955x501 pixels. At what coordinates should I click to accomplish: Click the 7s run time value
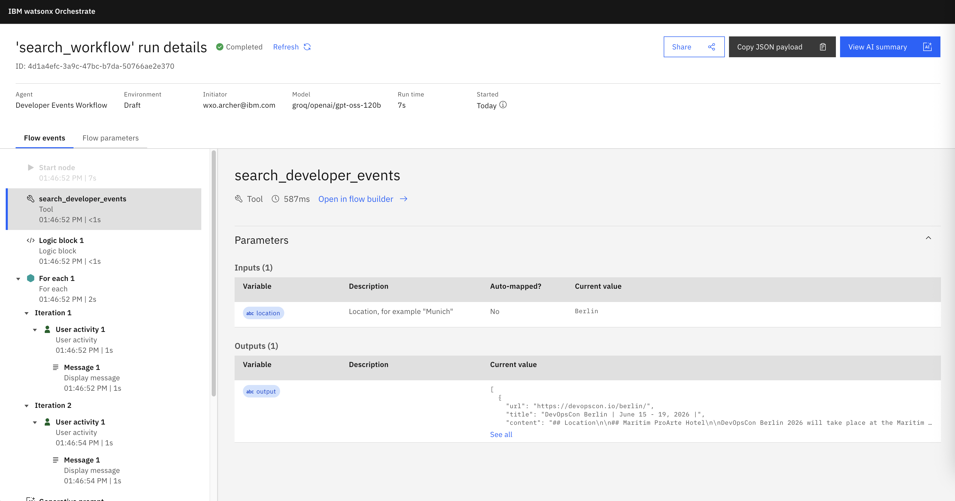click(402, 105)
